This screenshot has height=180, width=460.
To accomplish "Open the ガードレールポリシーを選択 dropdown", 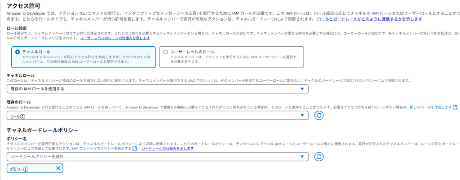I will 158,157.
